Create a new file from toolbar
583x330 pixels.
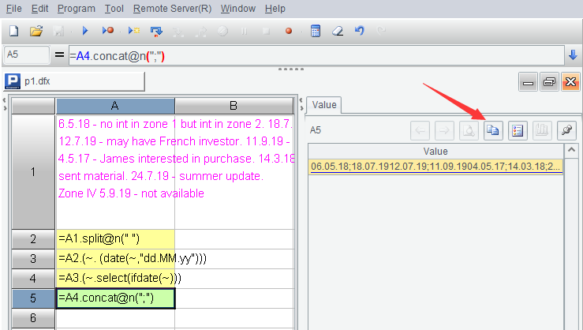(13, 31)
